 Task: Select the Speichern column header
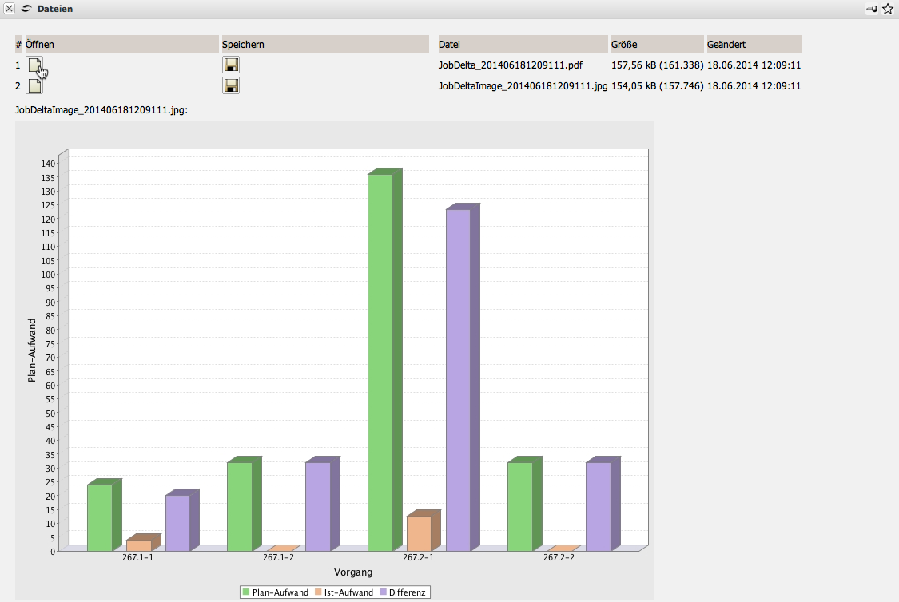[x=326, y=45]
